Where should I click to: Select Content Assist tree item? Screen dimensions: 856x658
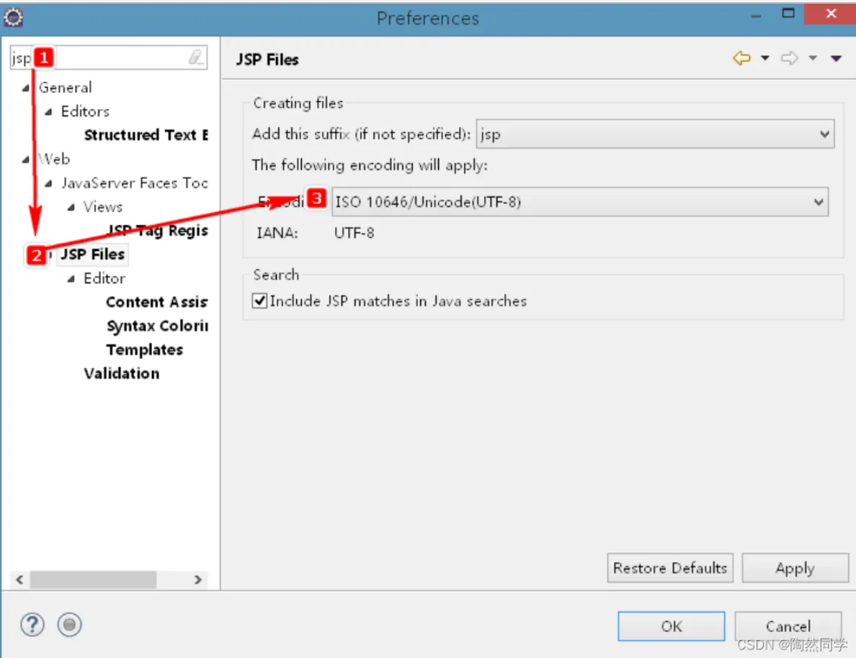point(156,302)
